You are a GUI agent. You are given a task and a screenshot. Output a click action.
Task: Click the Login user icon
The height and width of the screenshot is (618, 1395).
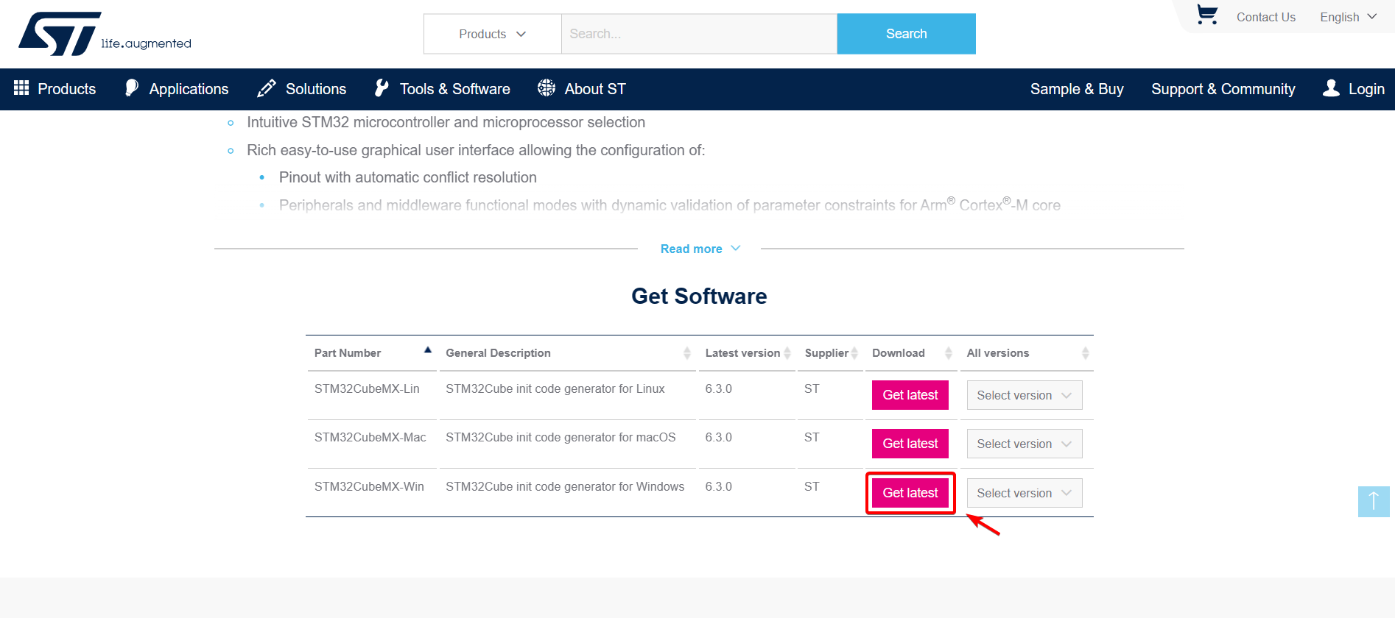click(1331, 88)
